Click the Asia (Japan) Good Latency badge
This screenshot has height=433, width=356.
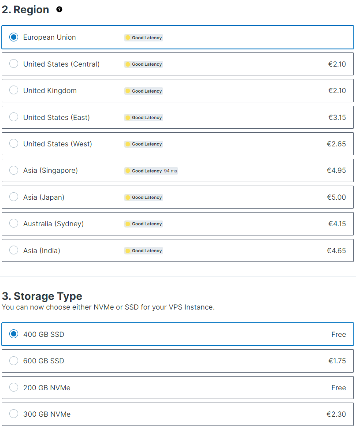(x=144, y=198)
